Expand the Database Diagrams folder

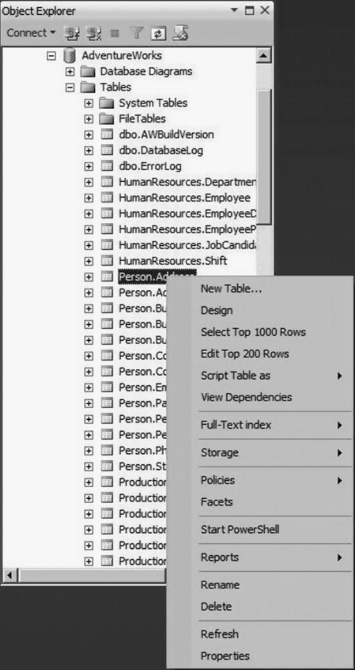click(x=70, y=71)
